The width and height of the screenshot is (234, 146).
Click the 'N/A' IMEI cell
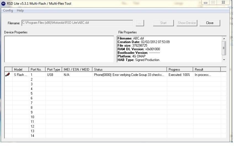tap(77, 75)
